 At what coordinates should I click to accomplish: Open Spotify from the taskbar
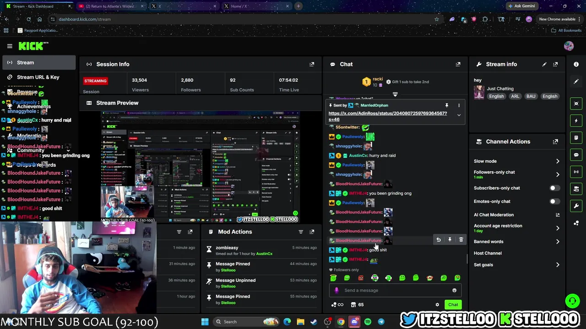click(368, 322)
